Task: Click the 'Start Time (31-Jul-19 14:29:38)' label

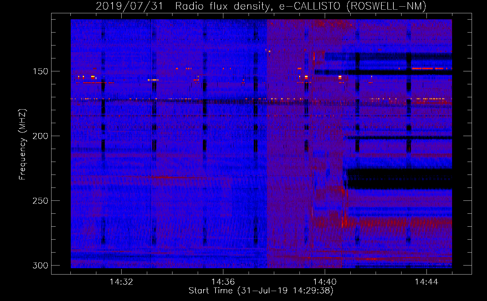Action: (x=261, y=291)
